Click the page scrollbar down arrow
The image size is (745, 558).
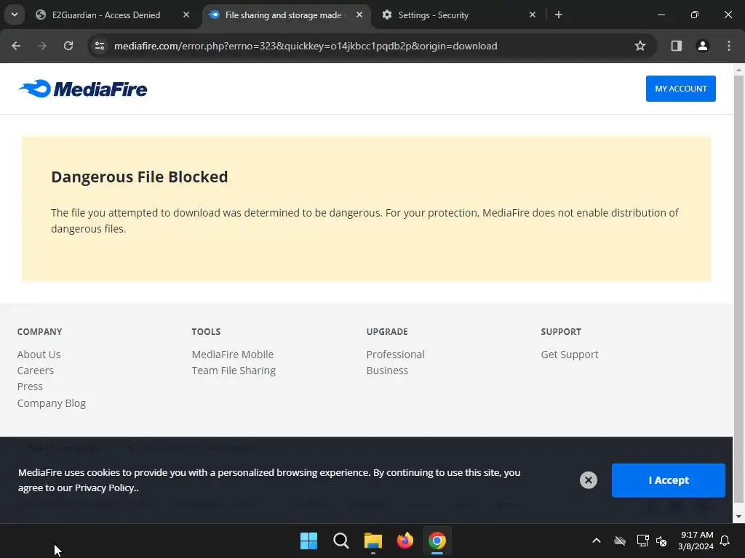coord(738,517)
